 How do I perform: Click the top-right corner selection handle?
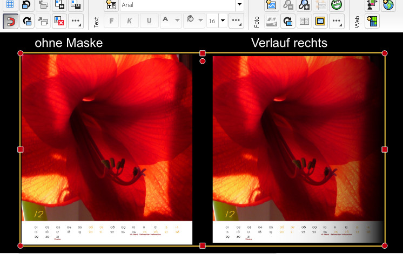[385, 53]
